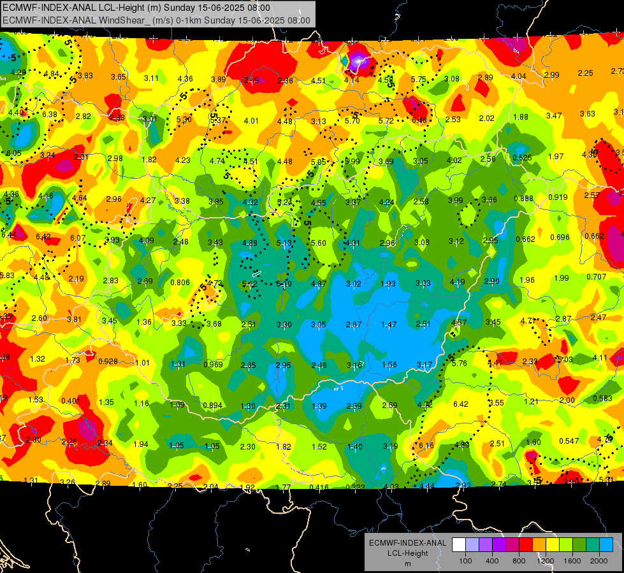Click the wind shear value 3.30

coord(284,324)
